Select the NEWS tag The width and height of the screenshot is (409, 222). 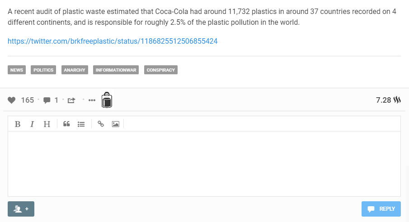click(17, 70)
